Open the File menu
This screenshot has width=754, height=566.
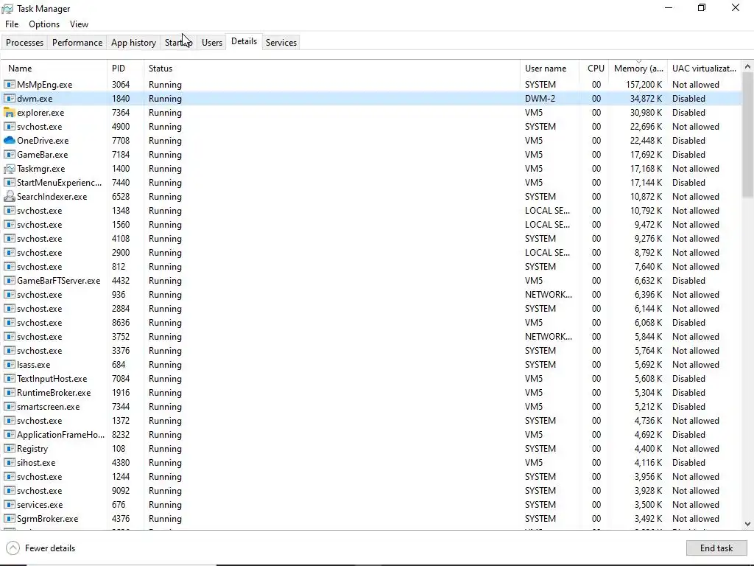pyautogui.click(x=12, y=24)
